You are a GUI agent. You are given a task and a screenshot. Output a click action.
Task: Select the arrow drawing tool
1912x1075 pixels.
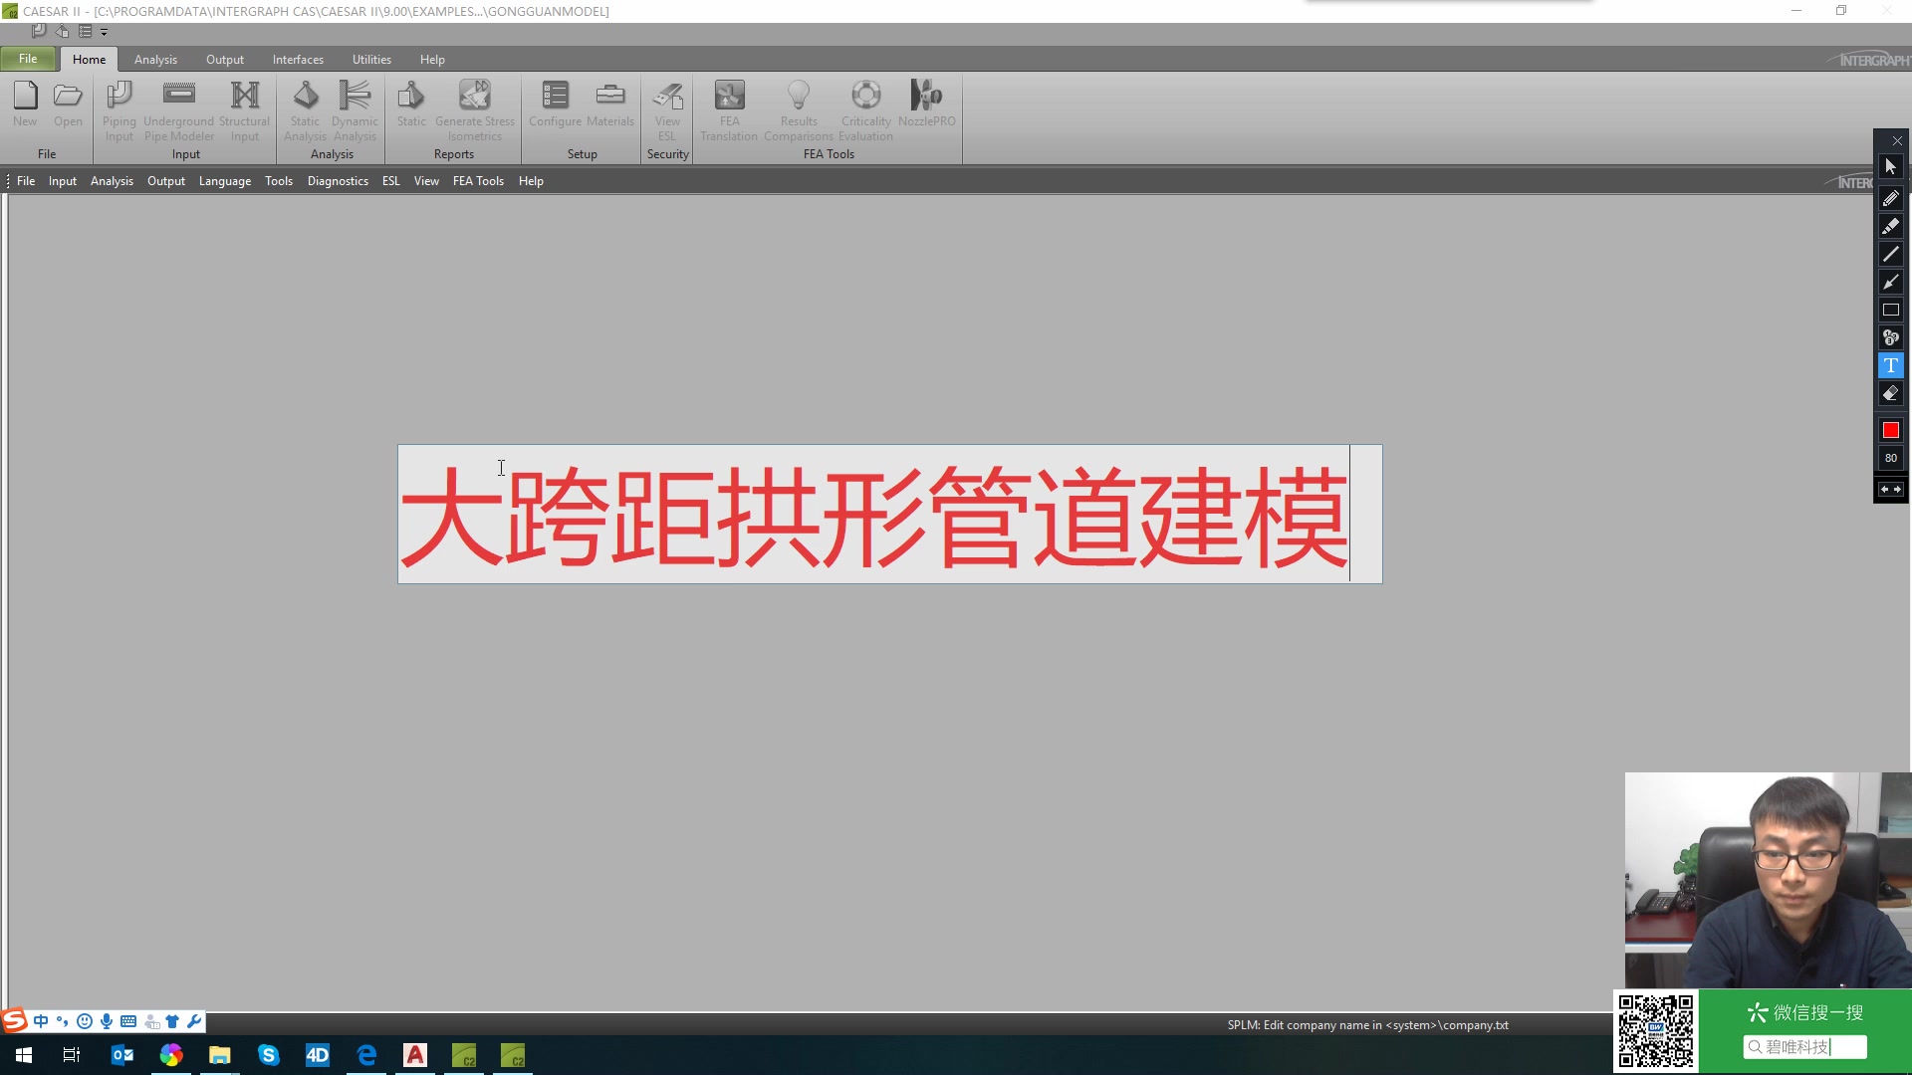pos(1890,282)
